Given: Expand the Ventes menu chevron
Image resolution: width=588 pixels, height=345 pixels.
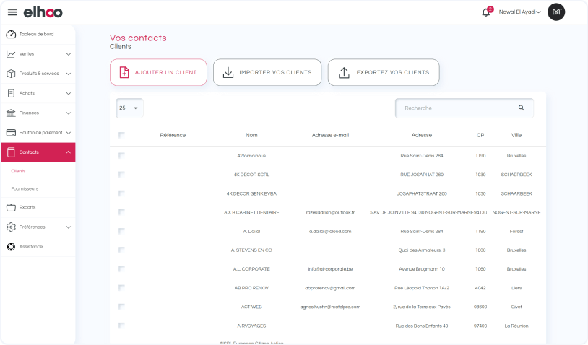Looking at the screenshot, I should point(69,54).
